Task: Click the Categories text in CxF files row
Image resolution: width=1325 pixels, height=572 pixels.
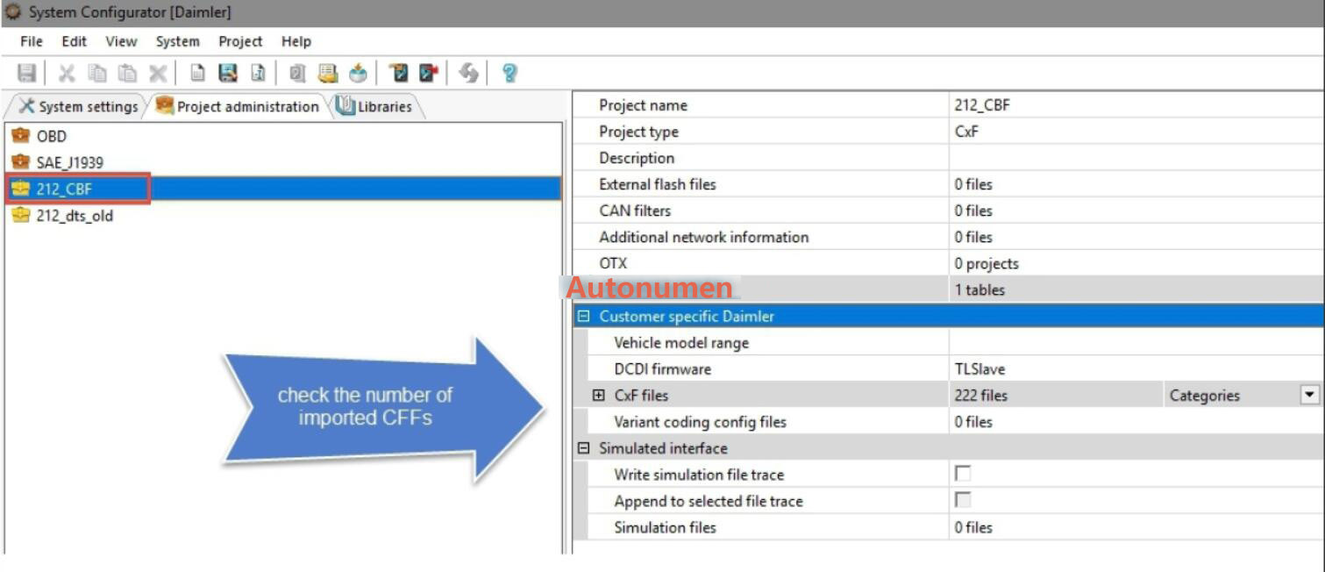Action: 1205,395
